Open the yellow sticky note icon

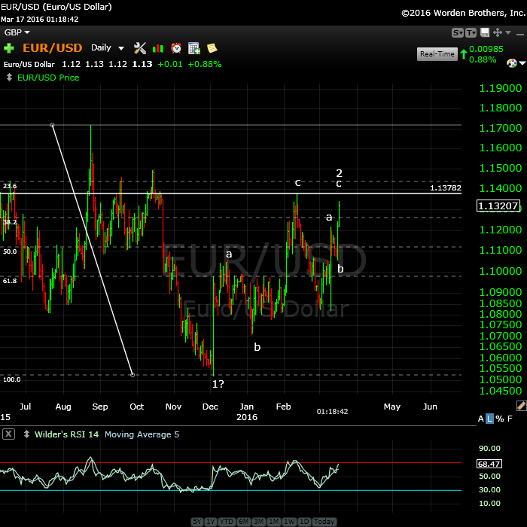pos(212,48)
